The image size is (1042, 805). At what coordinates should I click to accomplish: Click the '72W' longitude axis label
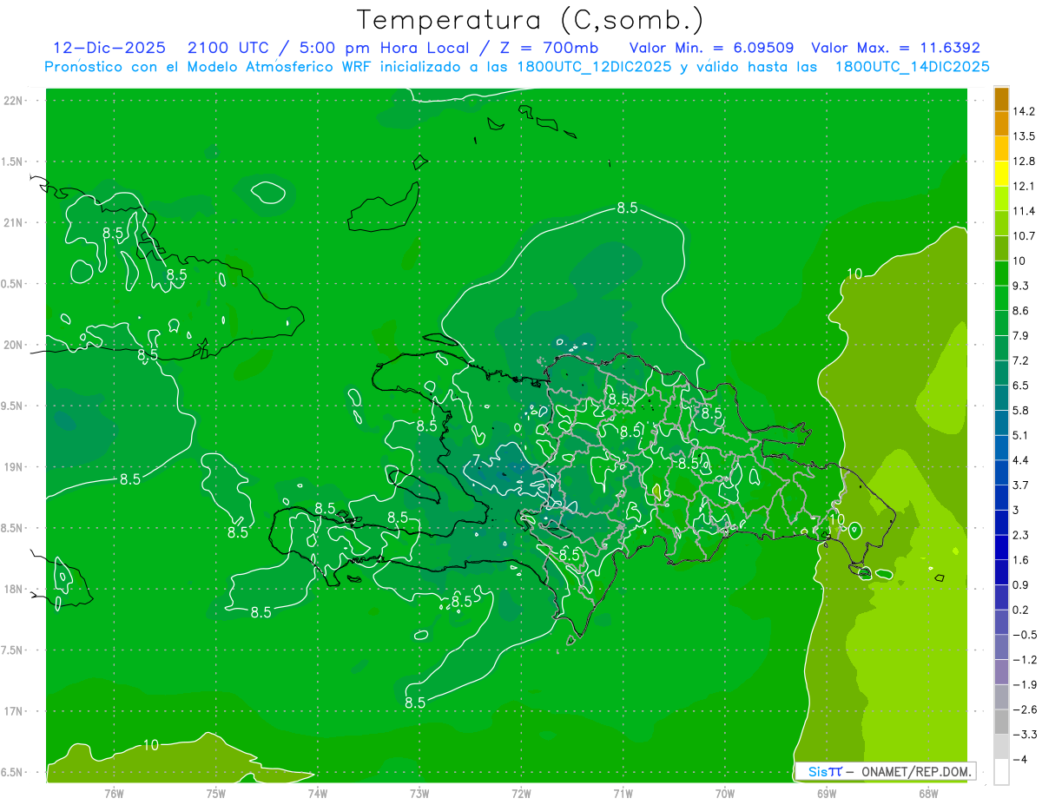click(522, 793)
